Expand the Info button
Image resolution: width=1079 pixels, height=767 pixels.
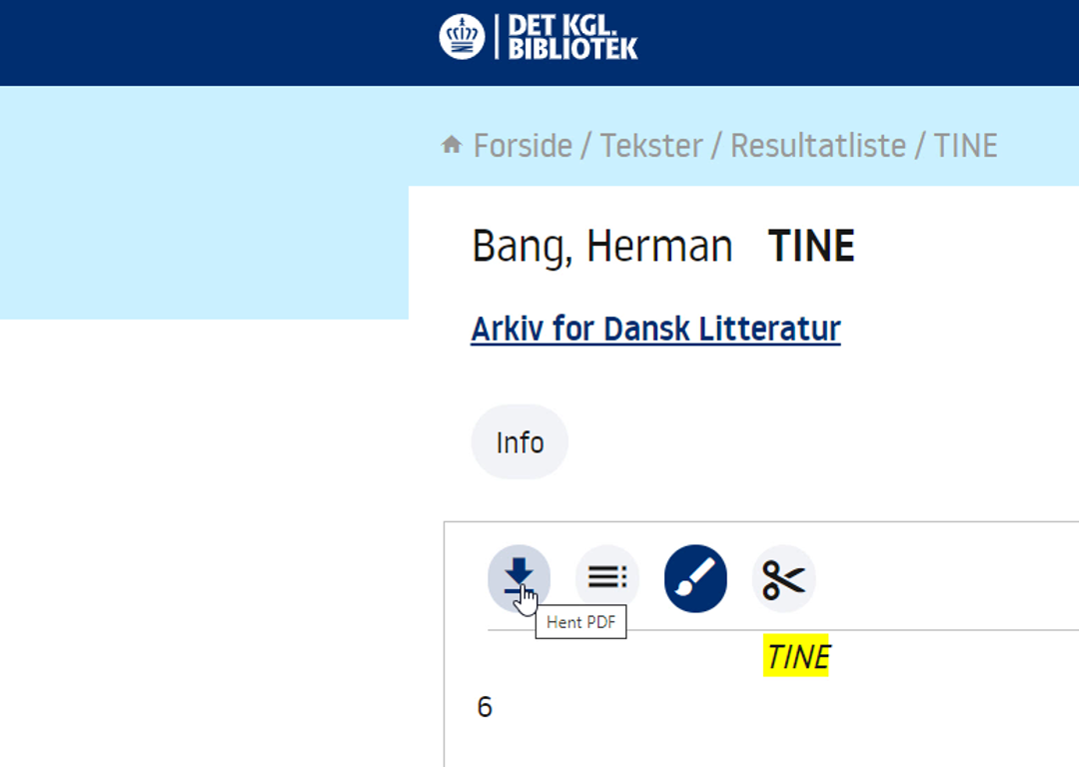[520, 442]
